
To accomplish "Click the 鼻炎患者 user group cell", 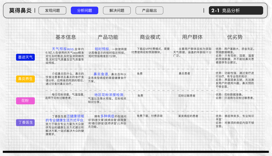I will (184, 74).
